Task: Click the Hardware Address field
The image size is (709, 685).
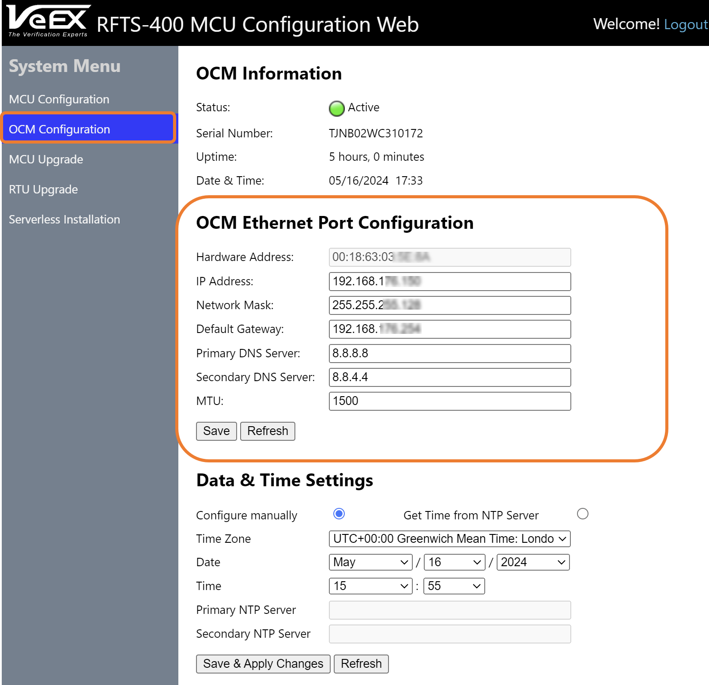Action: 450,257
